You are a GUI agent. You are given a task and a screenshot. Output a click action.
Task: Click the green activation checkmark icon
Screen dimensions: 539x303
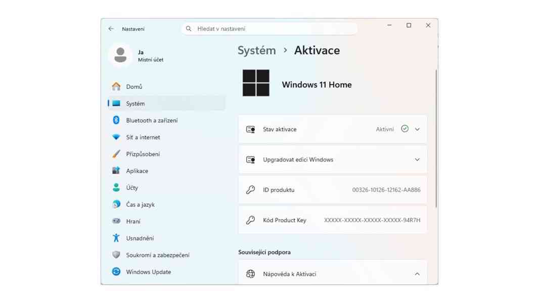click(x=405, y=129)
